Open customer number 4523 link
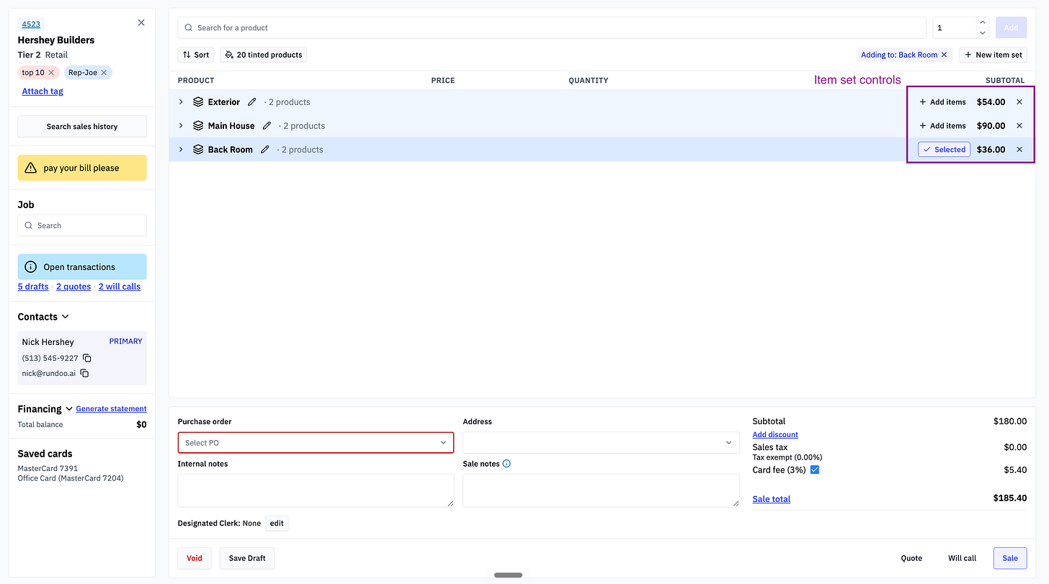The height and width of the screenshot is (584, 1049). click(x=31, y=24)
